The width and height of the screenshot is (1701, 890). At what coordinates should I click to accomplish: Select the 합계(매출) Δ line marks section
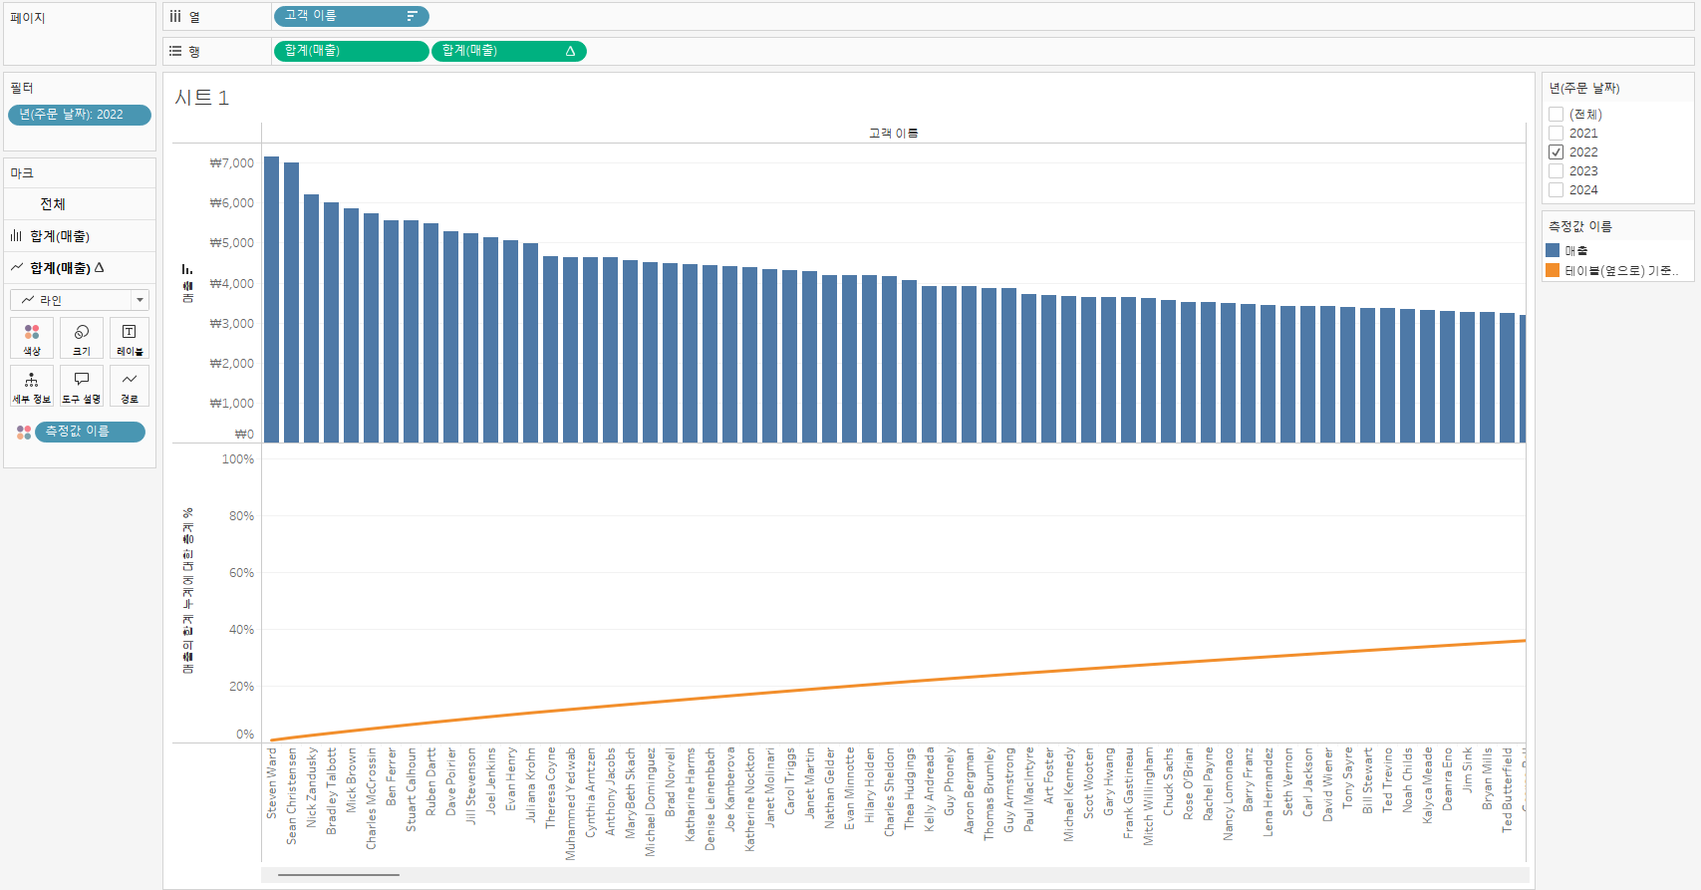80,267
